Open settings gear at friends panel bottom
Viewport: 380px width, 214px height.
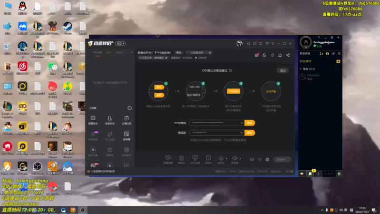tap(339, 174)
